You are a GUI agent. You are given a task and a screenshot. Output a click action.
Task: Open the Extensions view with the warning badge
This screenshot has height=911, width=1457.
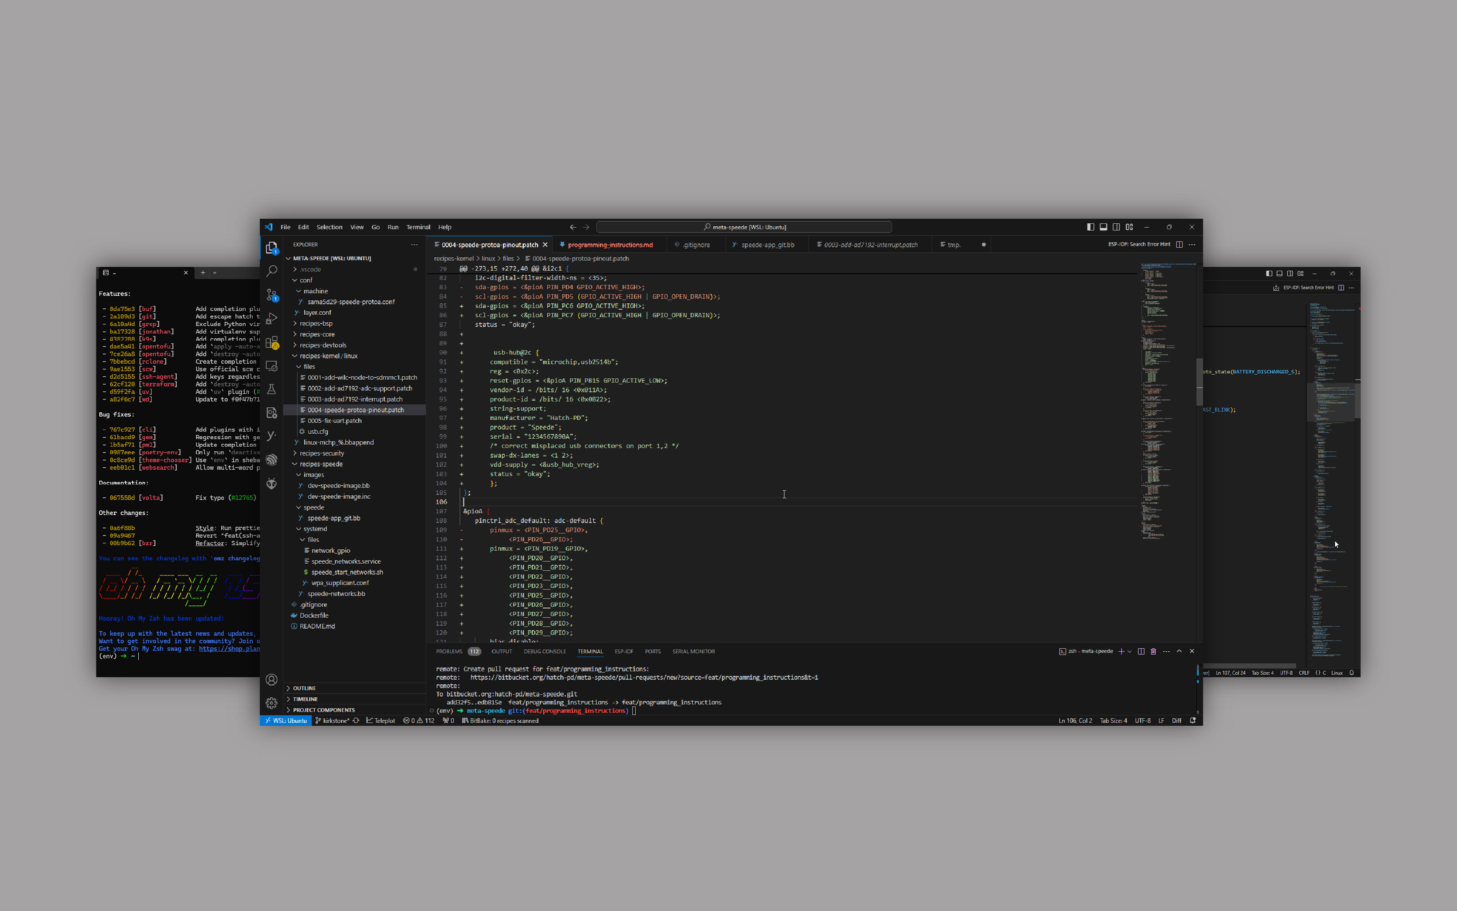[x=272, y=342]
